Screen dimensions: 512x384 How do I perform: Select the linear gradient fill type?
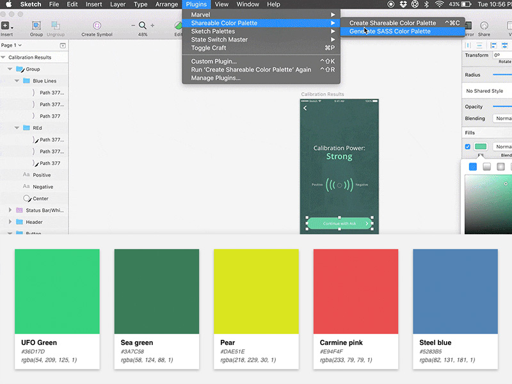486,167
